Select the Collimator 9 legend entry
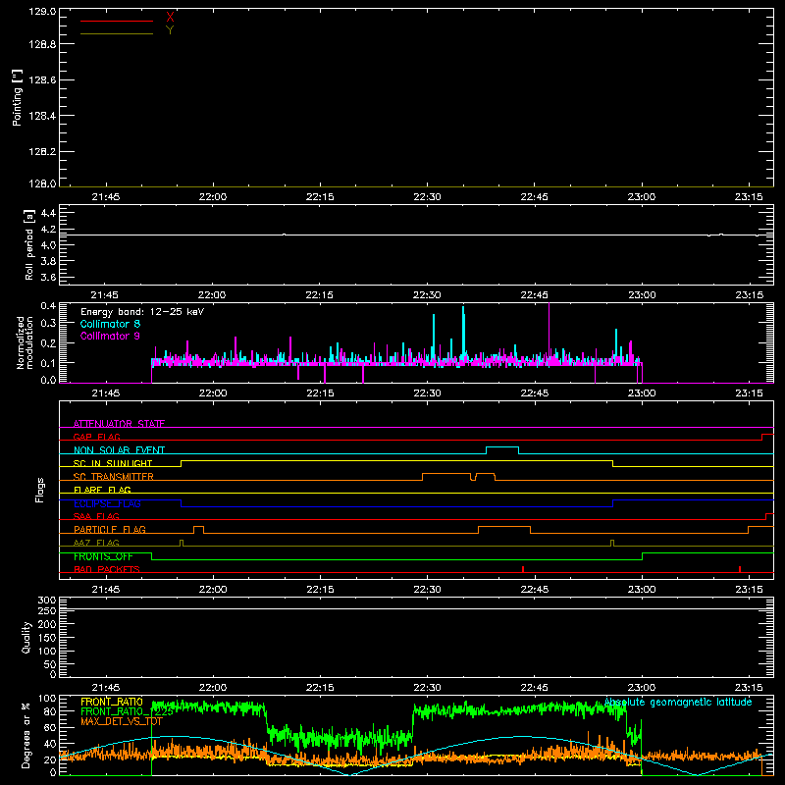Screen dimensions: 785x785 (110, 336)
